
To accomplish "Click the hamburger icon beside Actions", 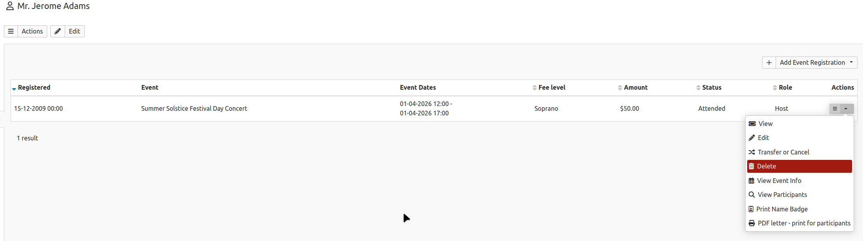I will [11, 31].
